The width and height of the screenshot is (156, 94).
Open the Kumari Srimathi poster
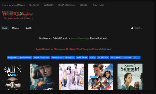(130, 77)
